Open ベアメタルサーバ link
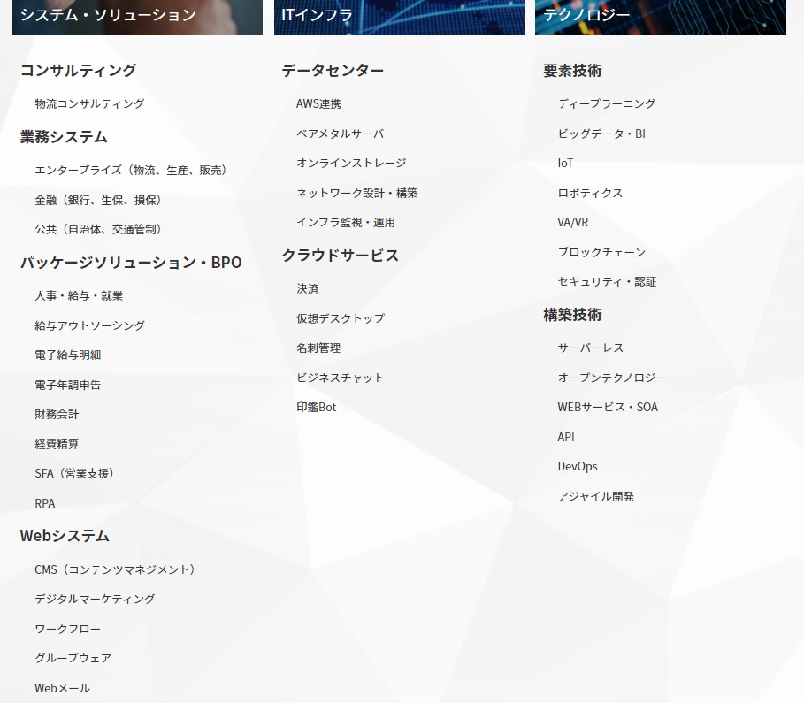The width and height of the screenshot is (804, 703). click(x=340, y=134)
